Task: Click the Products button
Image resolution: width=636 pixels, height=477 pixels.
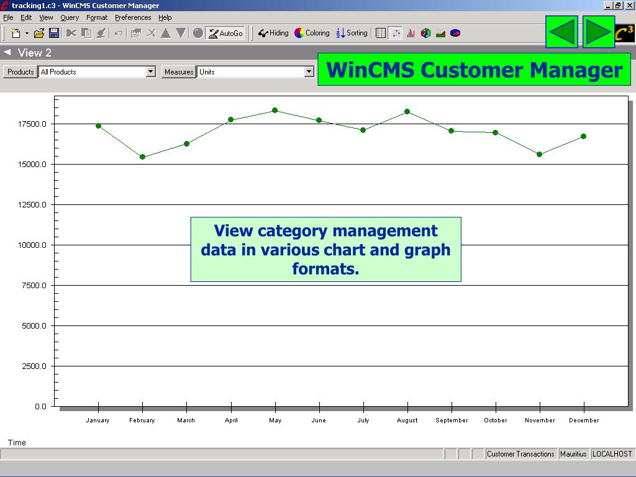Action: click(x=20, y=72)
